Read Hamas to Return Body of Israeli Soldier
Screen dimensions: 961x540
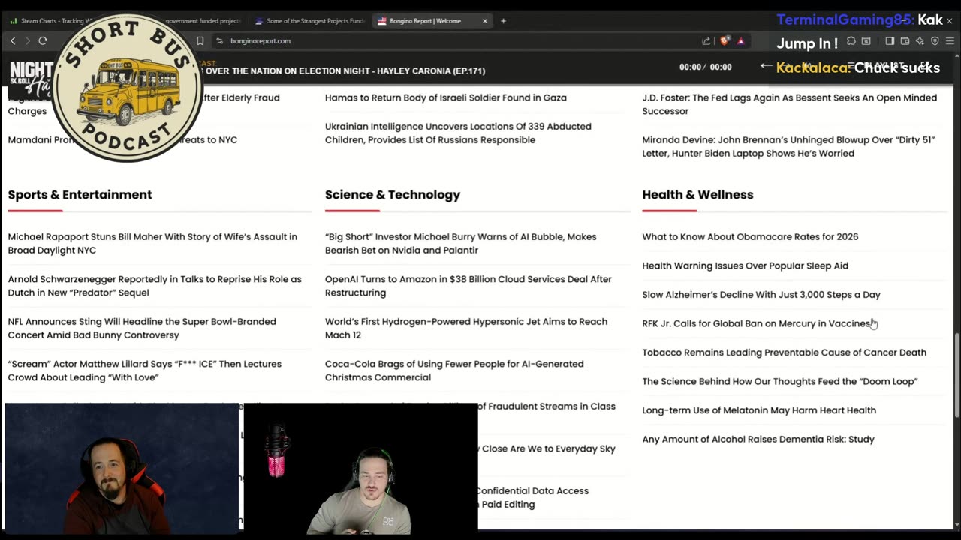click(x=446, y=97)
